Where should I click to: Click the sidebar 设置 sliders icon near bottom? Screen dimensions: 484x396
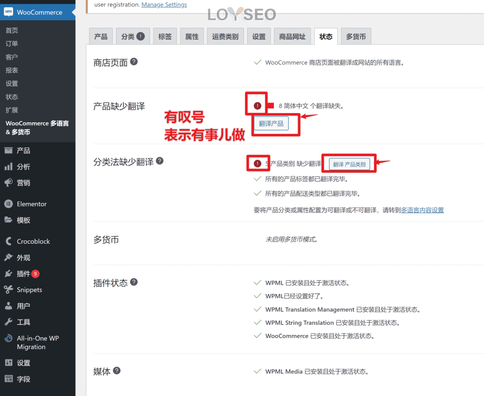click(x=8, y=363)
